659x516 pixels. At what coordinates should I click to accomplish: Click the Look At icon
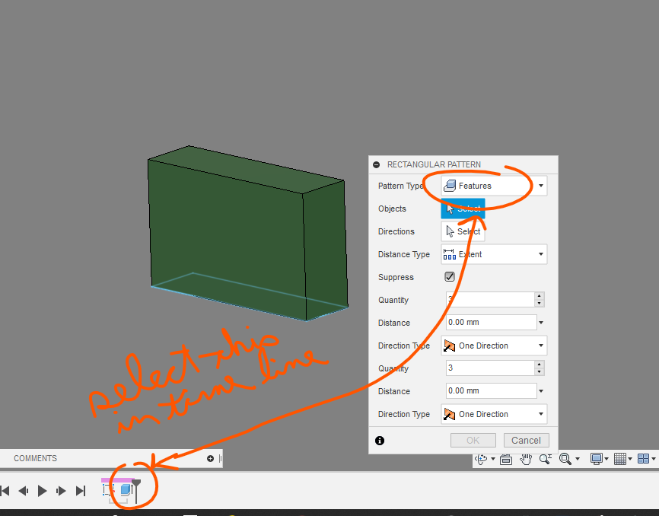coord(506,459)
